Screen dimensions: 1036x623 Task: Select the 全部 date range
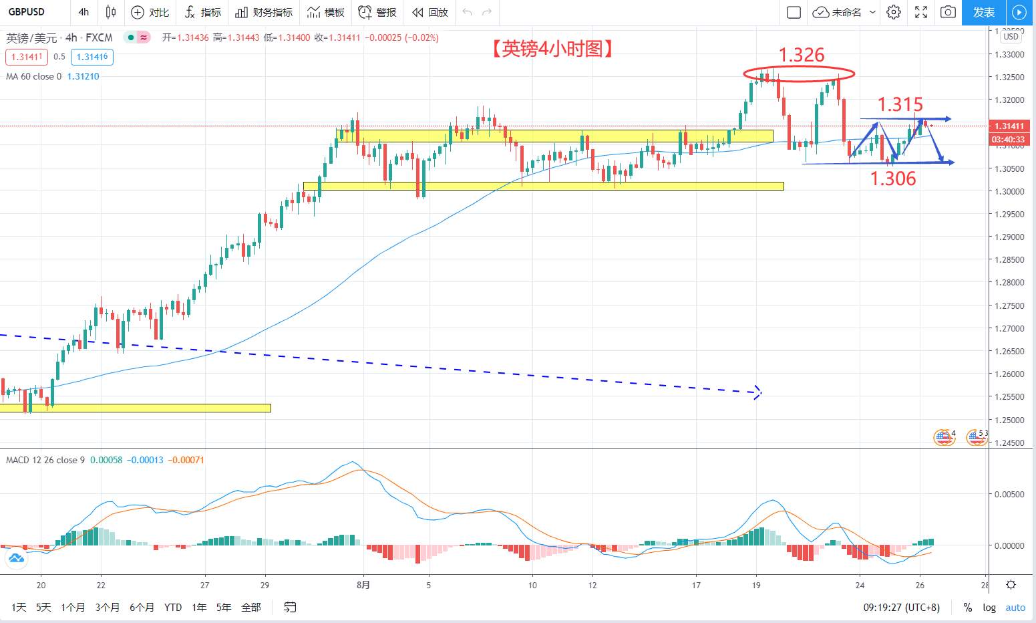(x=251, y=607)
